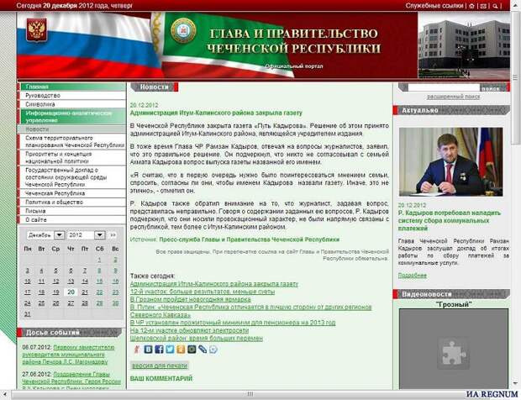The image size is (521, 400).
Task: Open the month dropdown showing Декабрь
Action: [x=45, y=235]
